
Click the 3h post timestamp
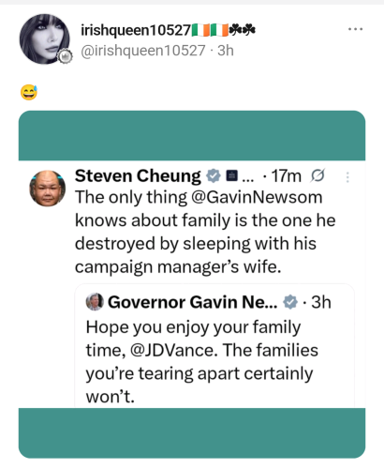click(x=226, y=51)
